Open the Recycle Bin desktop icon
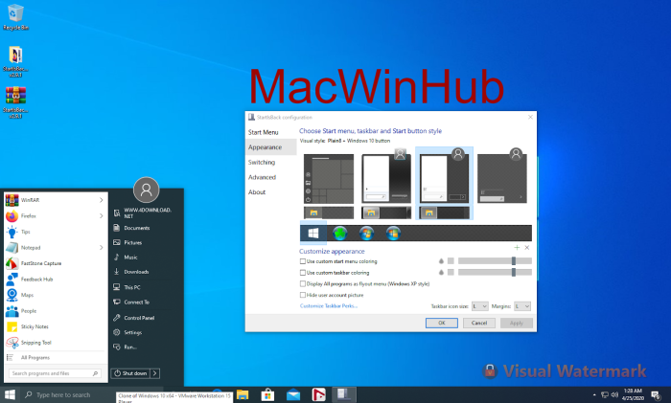 tap(16, 17)
